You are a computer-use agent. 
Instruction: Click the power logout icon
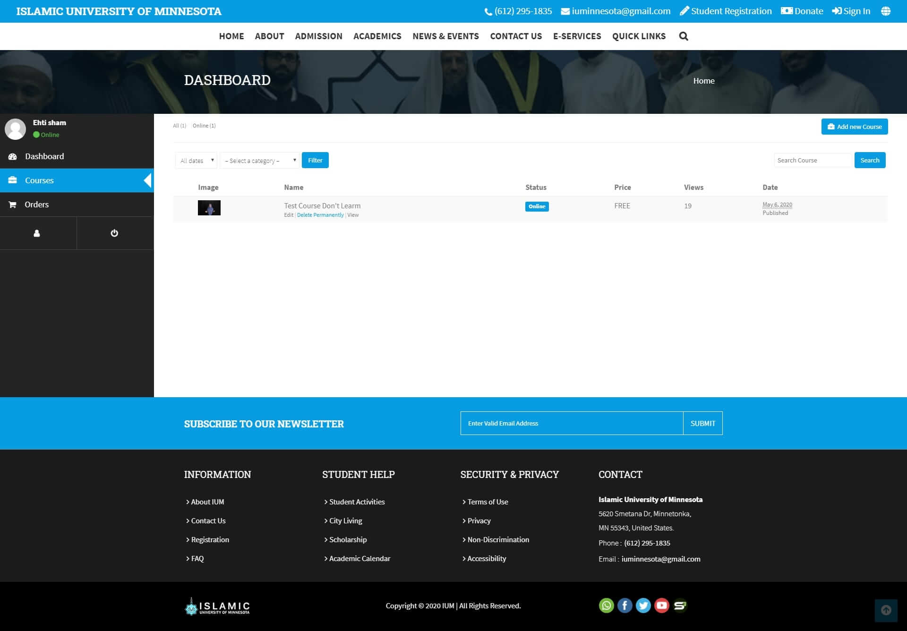click(x=114, y=233)
